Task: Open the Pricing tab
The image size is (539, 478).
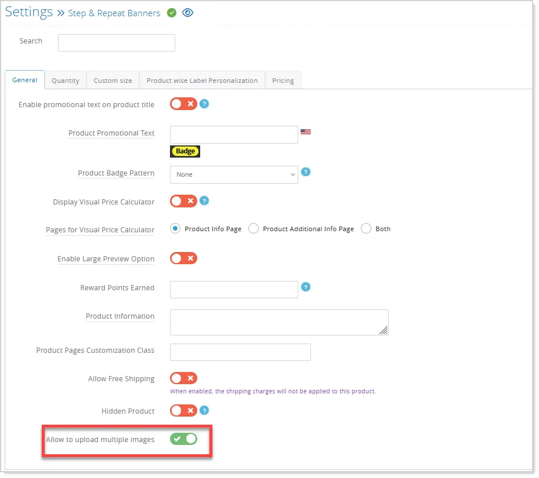Action: pos(283,81)
